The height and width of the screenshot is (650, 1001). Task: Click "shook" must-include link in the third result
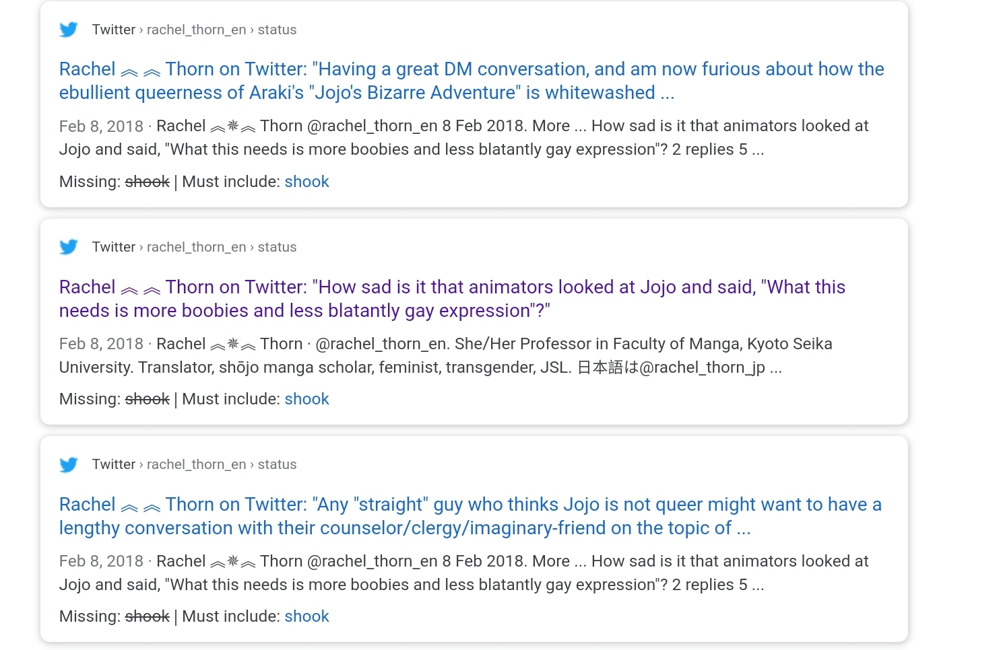(x=306, y=616)
